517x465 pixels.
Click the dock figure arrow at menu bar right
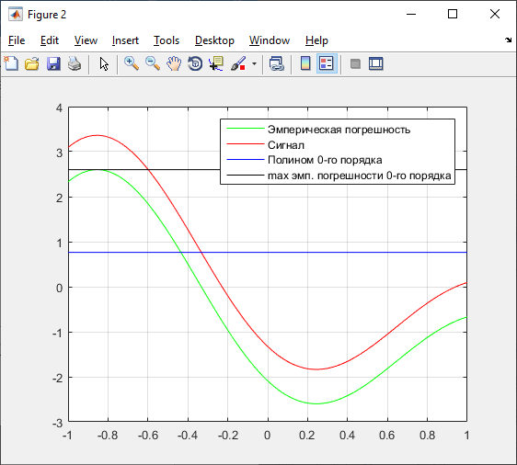[508, 40]
